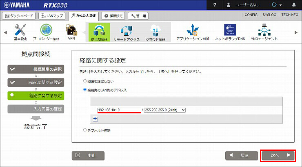Select 接続先のLAN側のアドレス radio button
302x167 pixels.
(x=85, y=90)
